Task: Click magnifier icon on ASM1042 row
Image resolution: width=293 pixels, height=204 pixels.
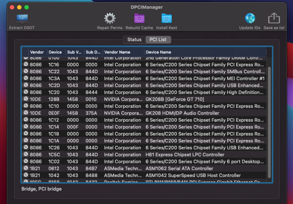Action: (x=26, y=175)
